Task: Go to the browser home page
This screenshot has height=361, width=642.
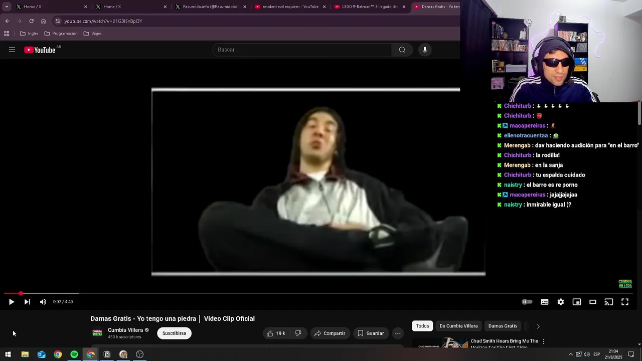Action: [x=43, y=21]
